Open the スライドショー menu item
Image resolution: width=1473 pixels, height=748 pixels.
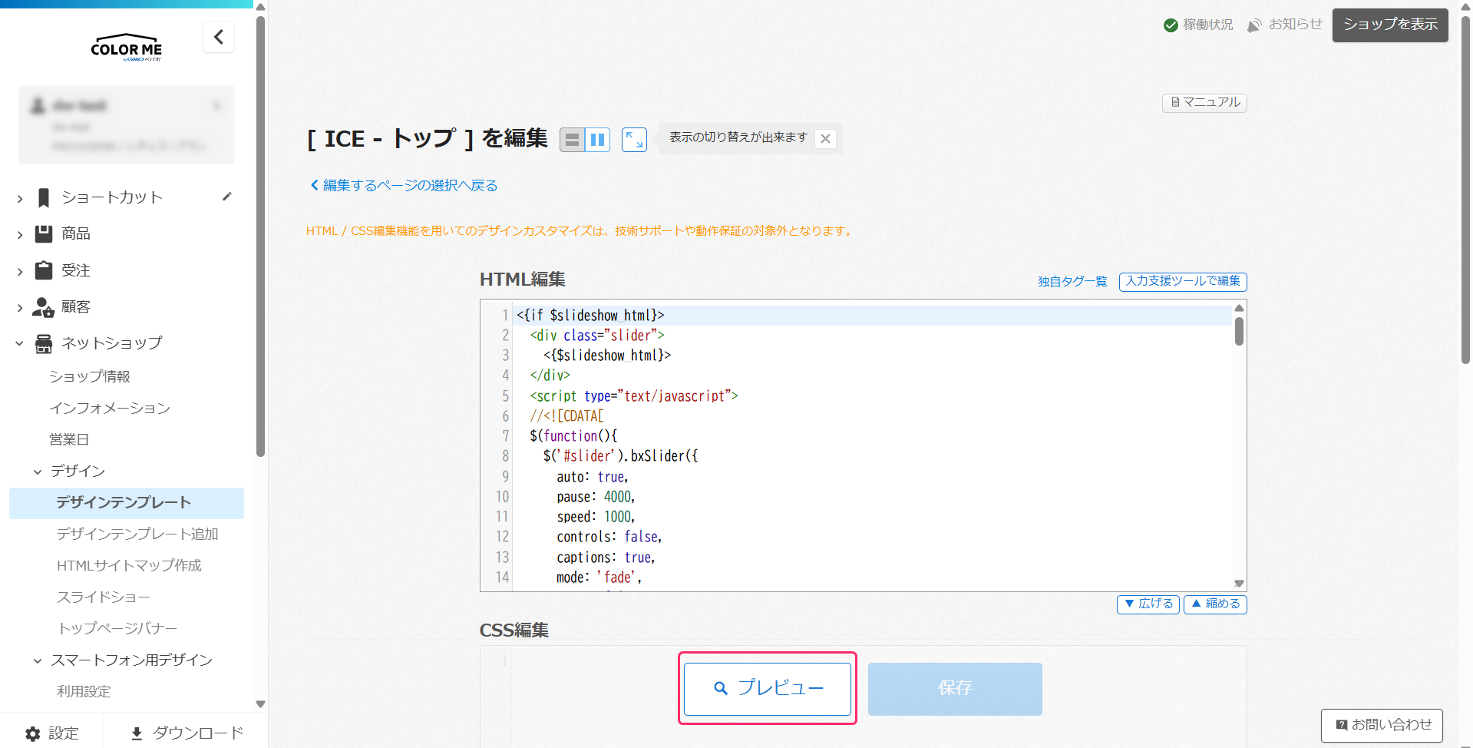[103, 597]
